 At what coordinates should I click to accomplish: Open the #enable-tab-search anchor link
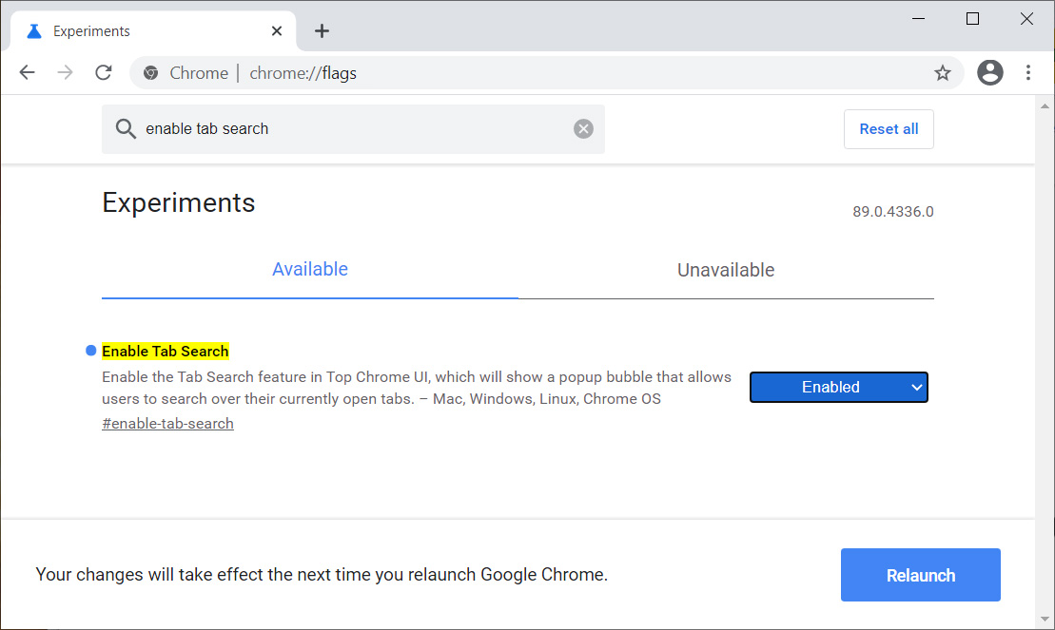pyautogui.click(x=168, y=424)
